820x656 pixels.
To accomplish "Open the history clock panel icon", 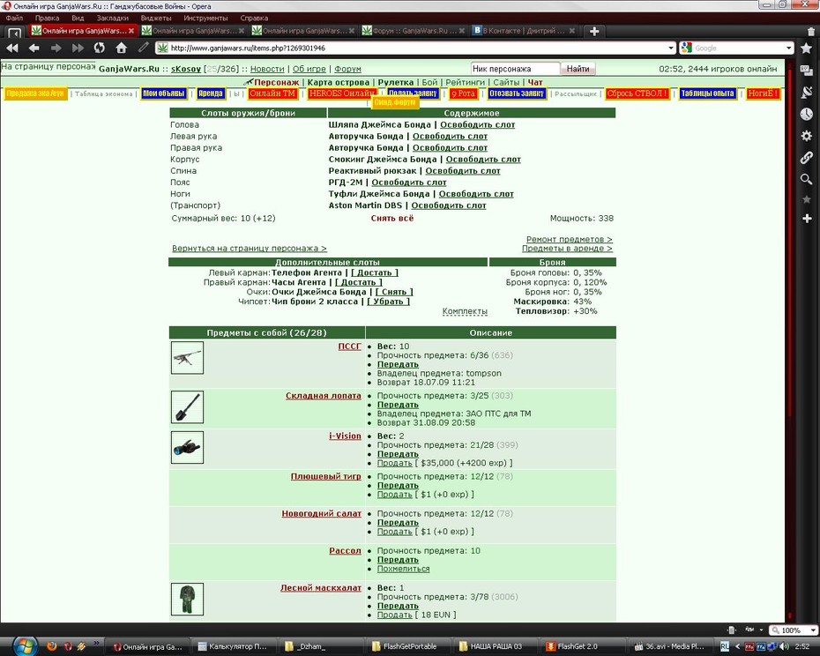I will click(807, 114).
